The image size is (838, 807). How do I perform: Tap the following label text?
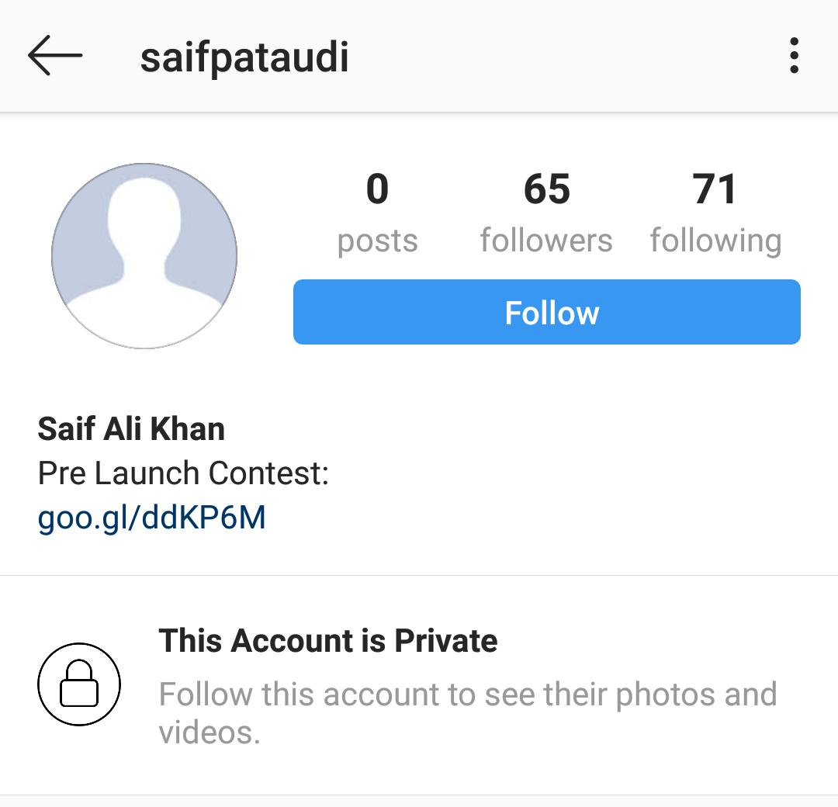point(715,241)
